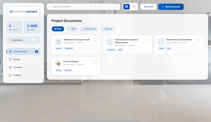Click the Order Terms document icon
The height and width of the screenshot is (122, 211).
[x=161, y=42]
